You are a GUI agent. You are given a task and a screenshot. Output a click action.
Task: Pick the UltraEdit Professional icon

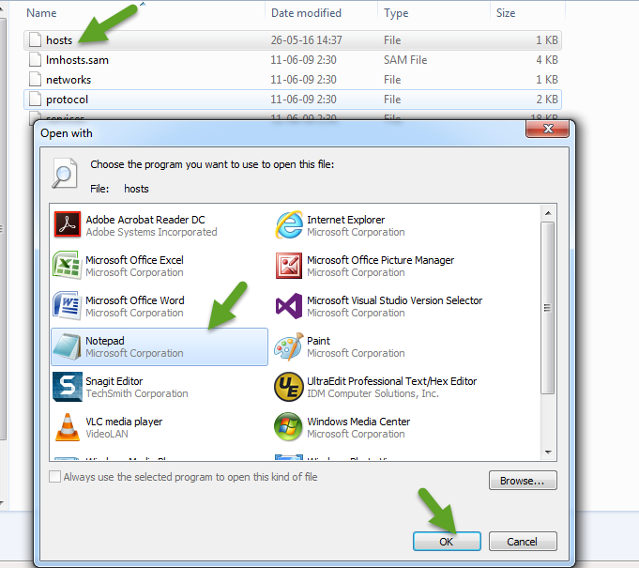tap(289, 387)
